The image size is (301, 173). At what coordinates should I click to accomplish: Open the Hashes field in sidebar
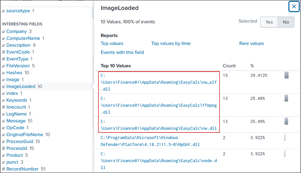coord(15,73)
